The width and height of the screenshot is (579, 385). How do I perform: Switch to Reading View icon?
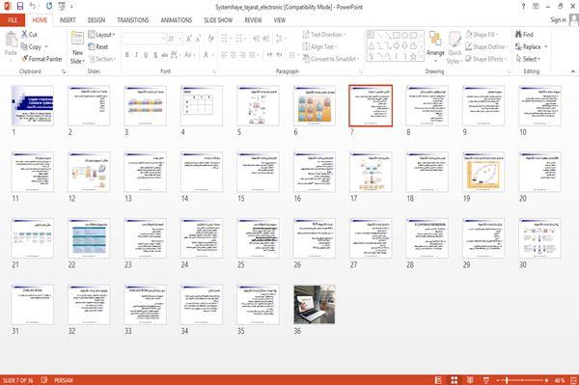[x=470, y=380]
